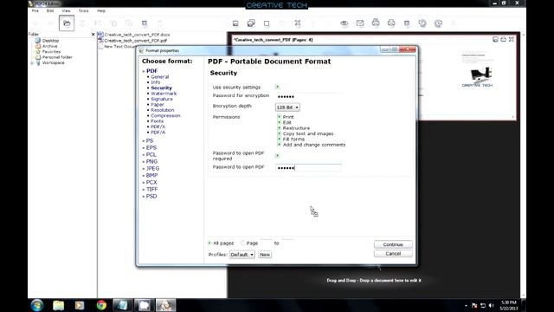The image size is (554, 312).
Task: Open the General PDF settings section
Action: (159, 77)
